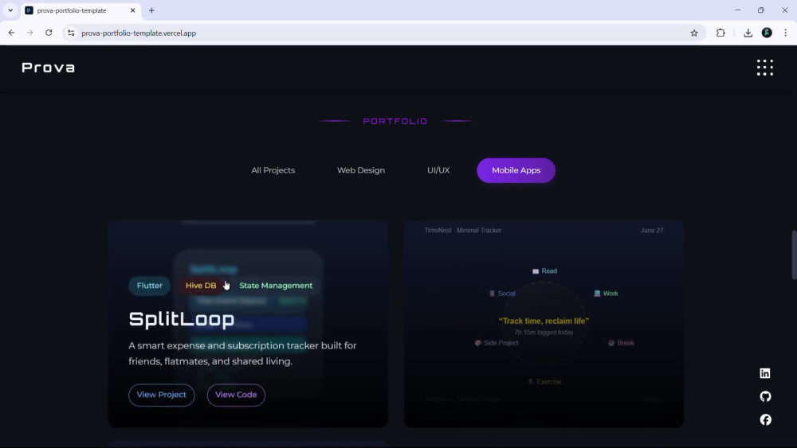Screen dimensions: 797x448
Task: Click the Social label in TimeNest card
Action: click(x=502, y=294)
